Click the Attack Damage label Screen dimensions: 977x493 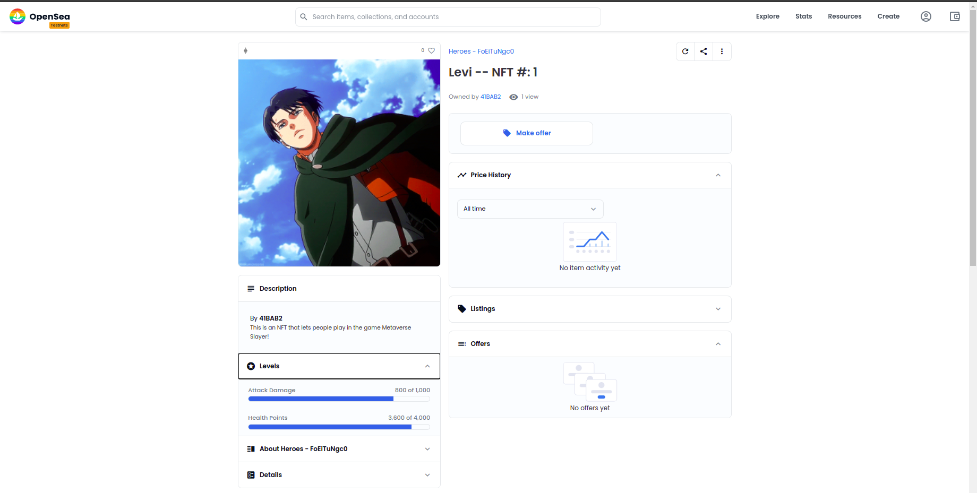point(272,390)
